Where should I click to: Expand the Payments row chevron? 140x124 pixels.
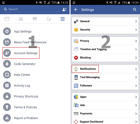(x=136, y=114)
